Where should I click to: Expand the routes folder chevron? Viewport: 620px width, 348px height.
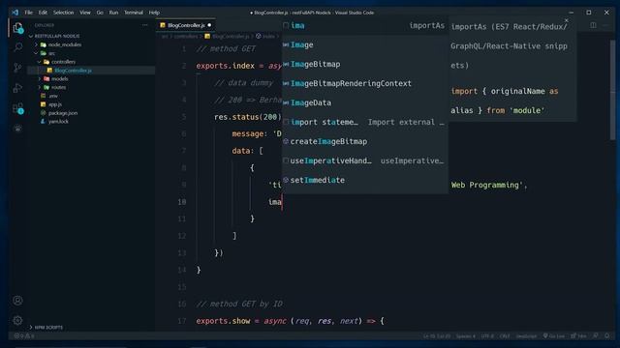click(x=40, y=88)
